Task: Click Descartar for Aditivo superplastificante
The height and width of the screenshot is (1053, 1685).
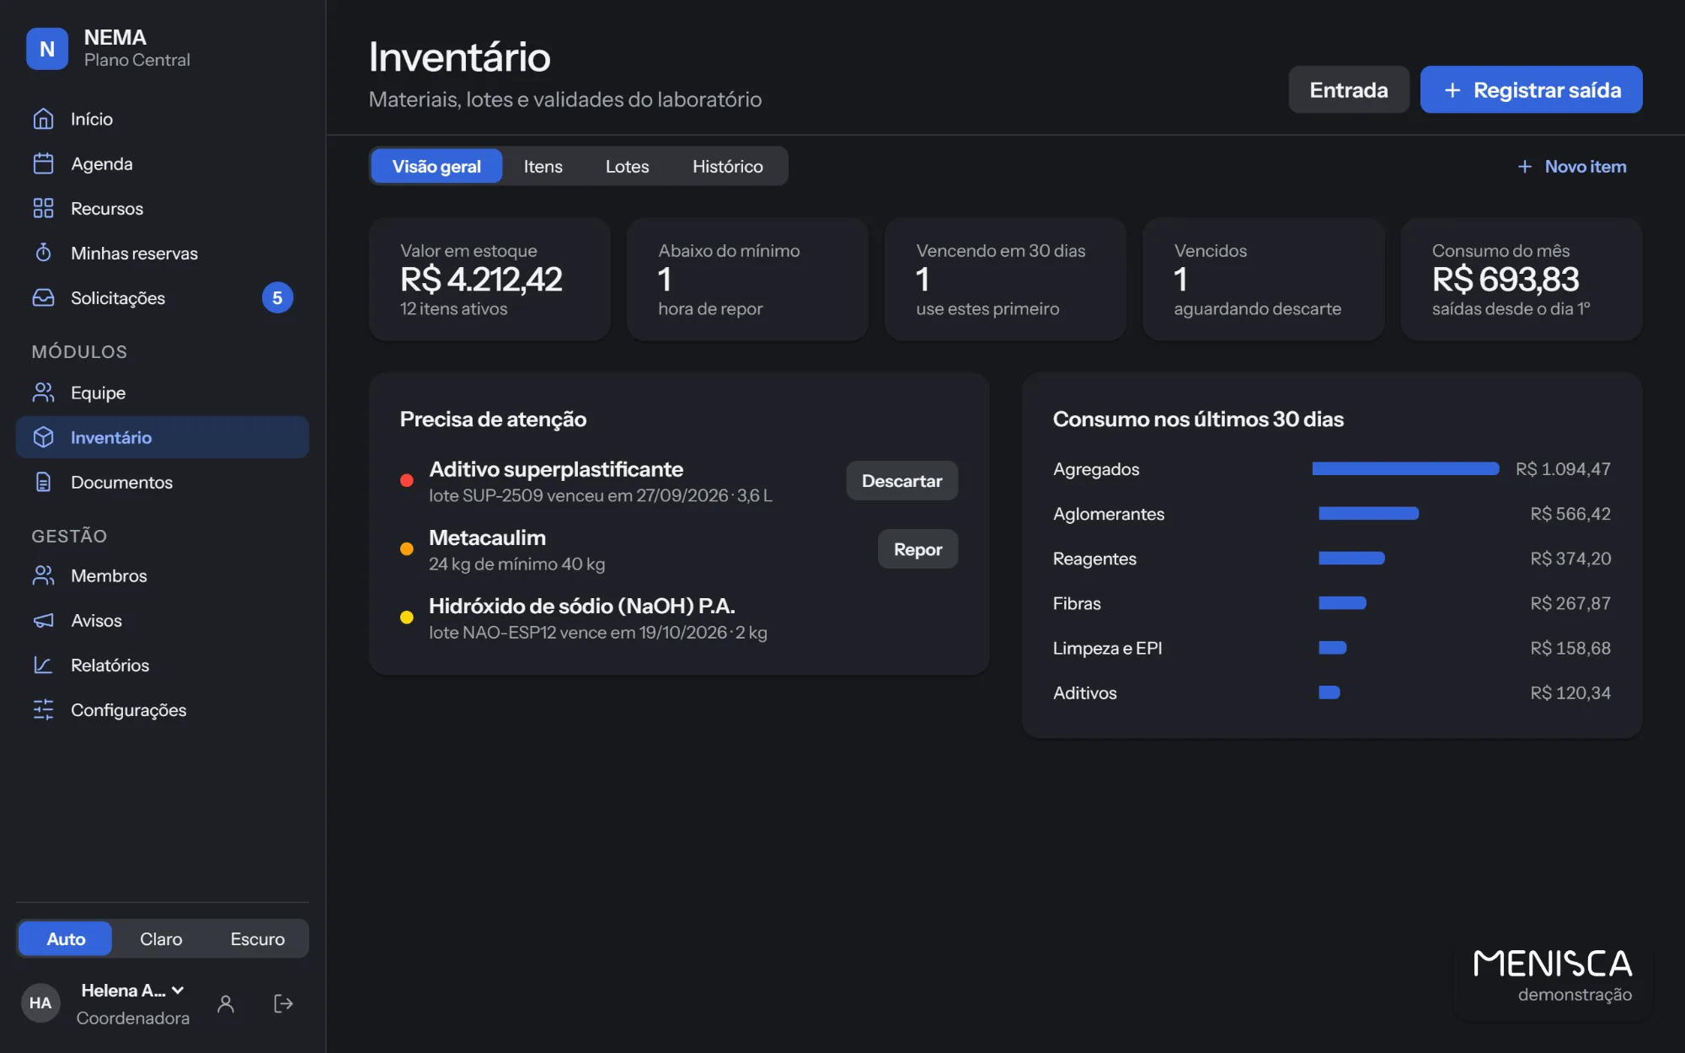Action: pyautogui.click(x=902, y=481)
